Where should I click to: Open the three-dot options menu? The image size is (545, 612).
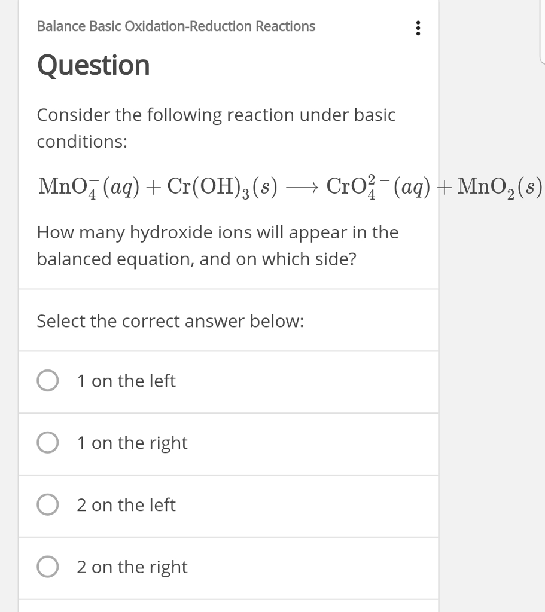click(417, 27)
